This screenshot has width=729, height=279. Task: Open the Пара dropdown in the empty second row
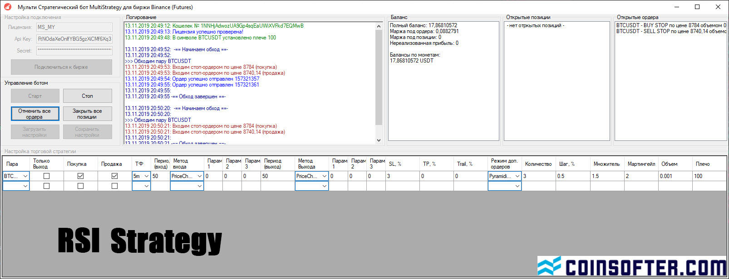[16, 186]
